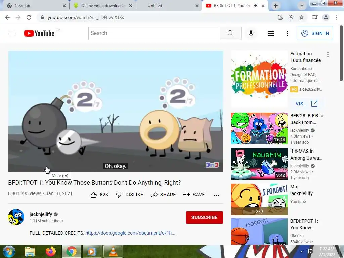Image resolution: width=344 pixels, height=258 pixels.
Task: Expand the tab search dropdown
Action: (x=302, y=6)
